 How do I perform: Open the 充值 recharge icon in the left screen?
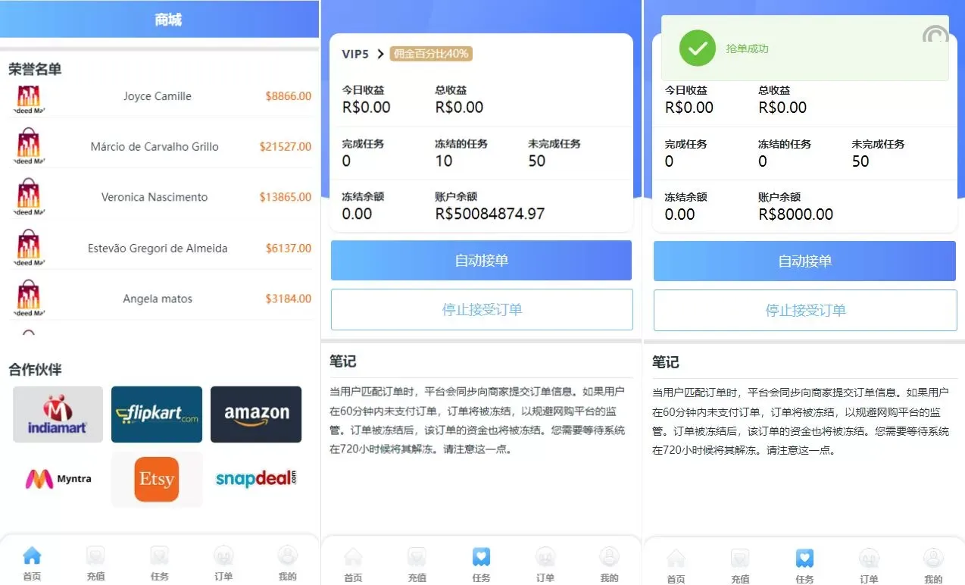95,556
